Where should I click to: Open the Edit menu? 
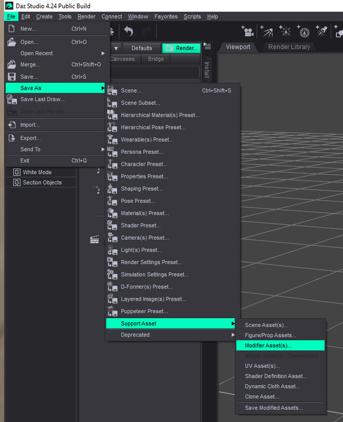tap(26, 17)
